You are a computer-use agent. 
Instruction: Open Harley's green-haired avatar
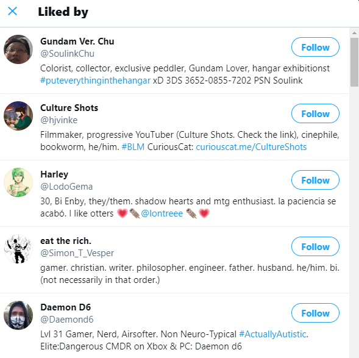coord(18,182)
